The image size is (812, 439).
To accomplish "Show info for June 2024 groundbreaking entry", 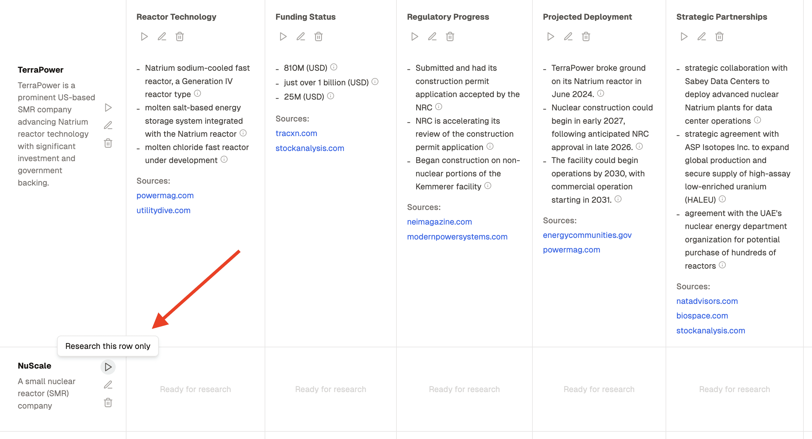I will (x=601, y=93).
